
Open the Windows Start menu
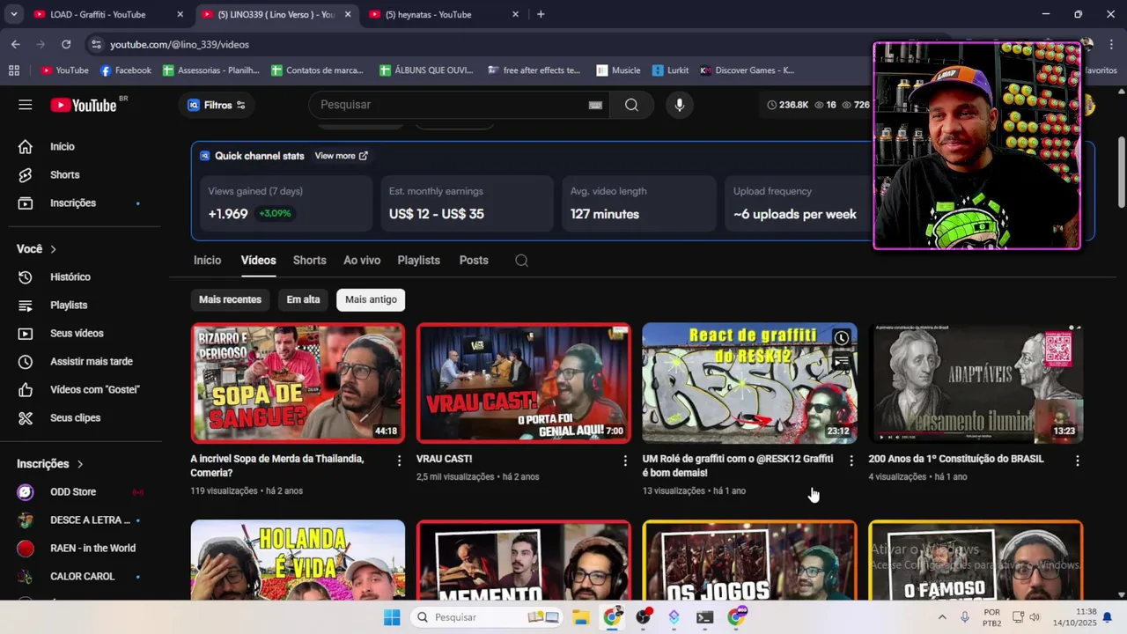[392, 617]
